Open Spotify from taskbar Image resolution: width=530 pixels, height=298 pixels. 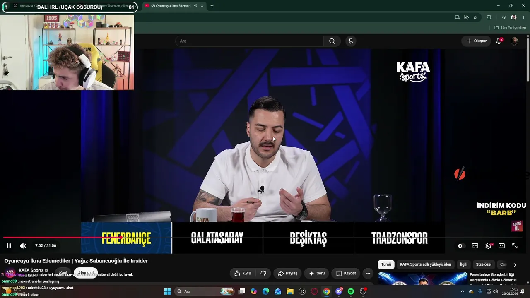pyautogui.click(x=351, y=291)
